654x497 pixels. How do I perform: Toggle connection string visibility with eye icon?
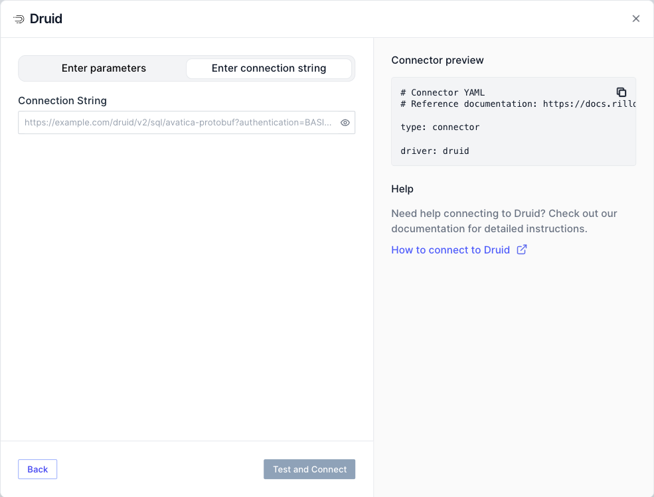pos(345,123)
